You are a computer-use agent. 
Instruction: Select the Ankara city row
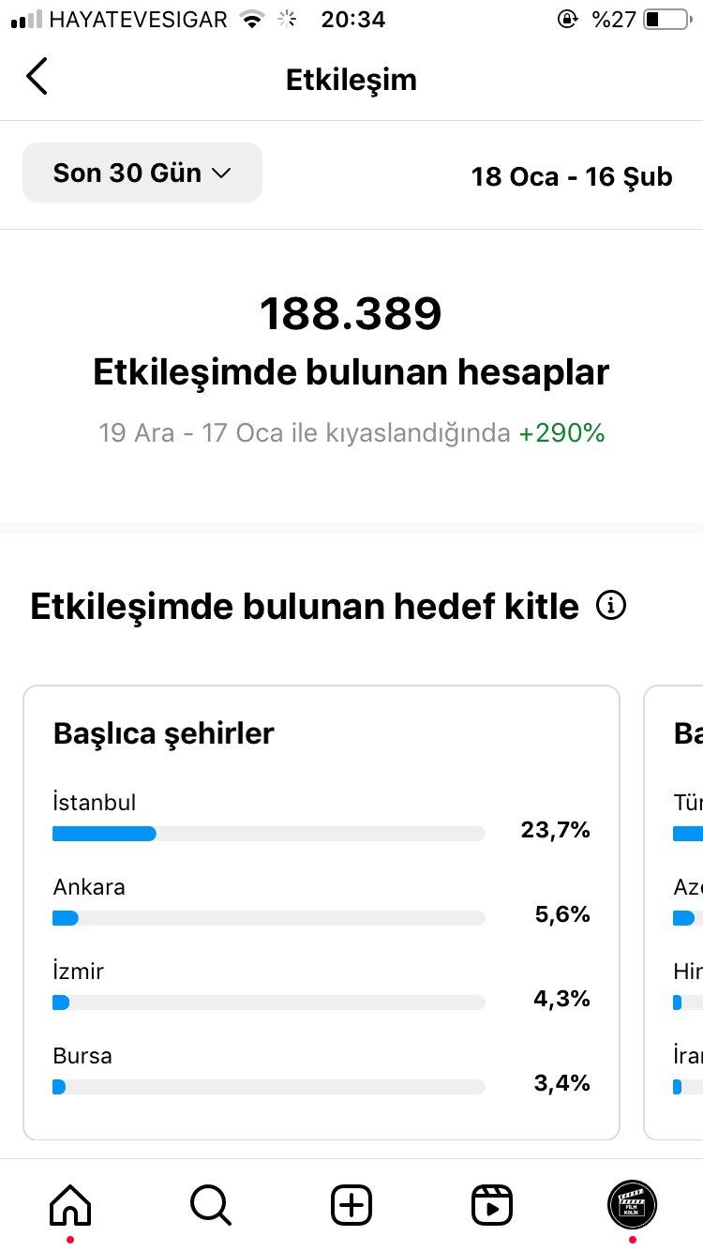tap(322, 902)
